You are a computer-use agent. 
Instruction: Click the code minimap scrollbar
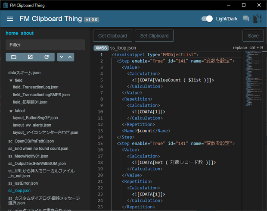click(x=254, y=79)
